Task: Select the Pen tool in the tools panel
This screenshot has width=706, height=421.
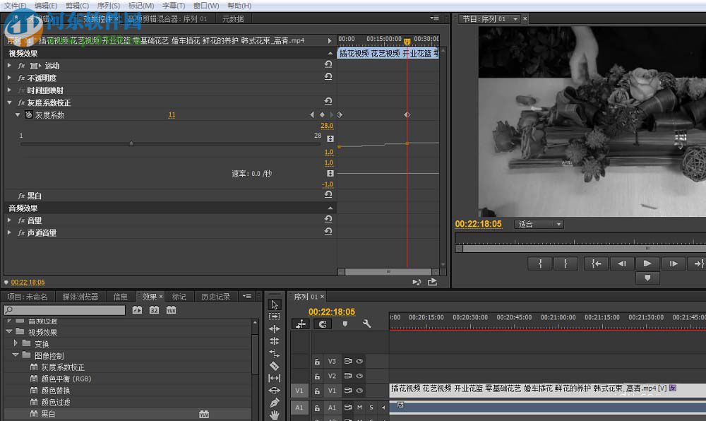Action: tap(275, 403)
